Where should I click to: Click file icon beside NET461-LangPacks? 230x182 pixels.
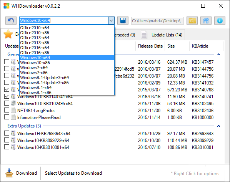pos(13,110)
